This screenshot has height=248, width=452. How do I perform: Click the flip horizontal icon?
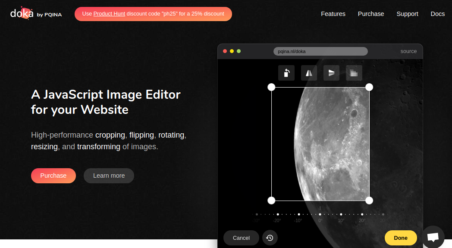(x=309, y=73)
